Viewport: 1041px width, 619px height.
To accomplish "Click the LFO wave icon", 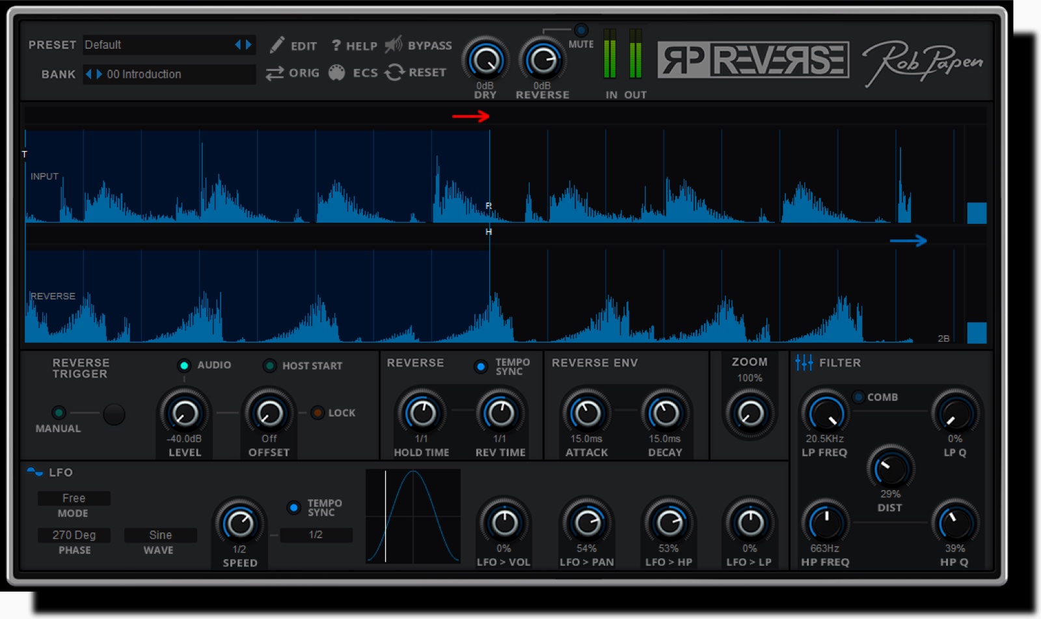I will [x=34, y=472].
